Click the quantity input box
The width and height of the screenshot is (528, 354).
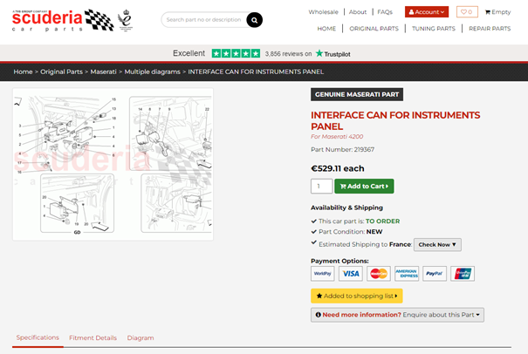coord(321,186)
